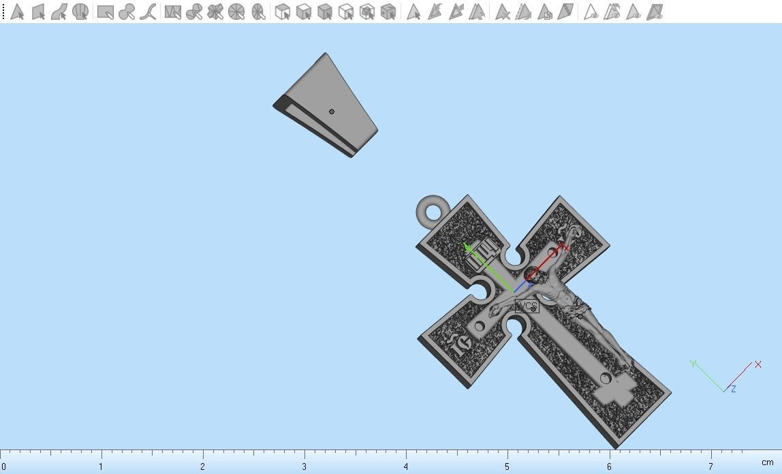The image size is (782, 474).
Task: Click the shrink marked triangles icon
Action: click(x=456, y=12)
